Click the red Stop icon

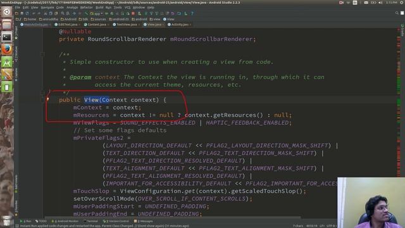coord(133,13)
